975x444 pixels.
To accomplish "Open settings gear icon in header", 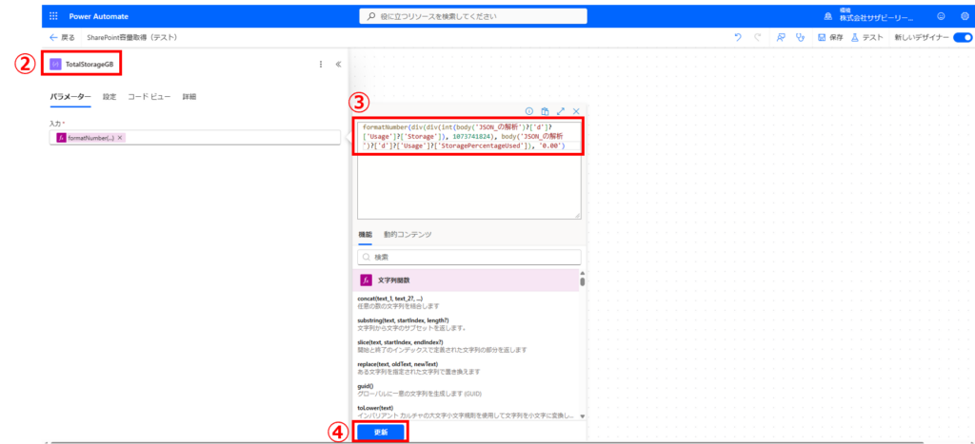I will [x=964, y=16].
